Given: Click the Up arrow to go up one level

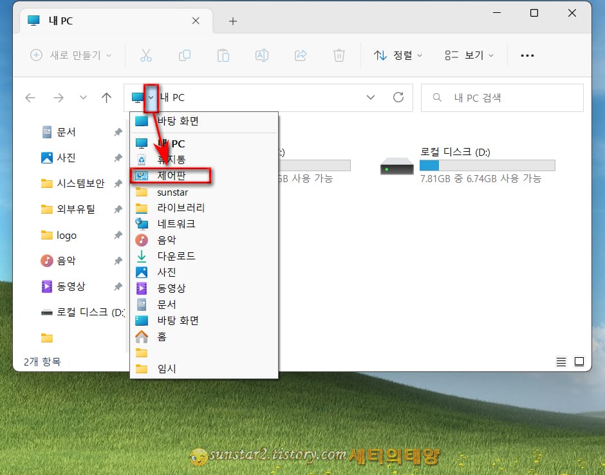Looking at the screenshot, I should 106,97.
